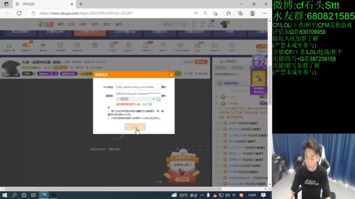
Task: Open volume control in system tray
Action: 227,195
